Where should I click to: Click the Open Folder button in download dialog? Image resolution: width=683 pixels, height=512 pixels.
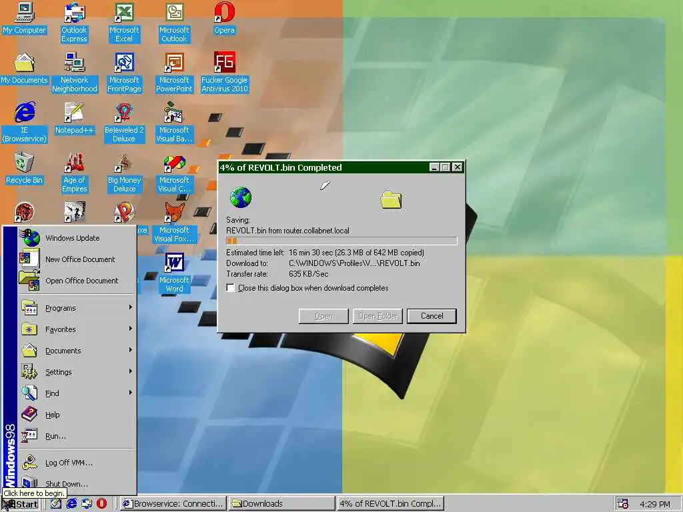(x=378, y=316)
